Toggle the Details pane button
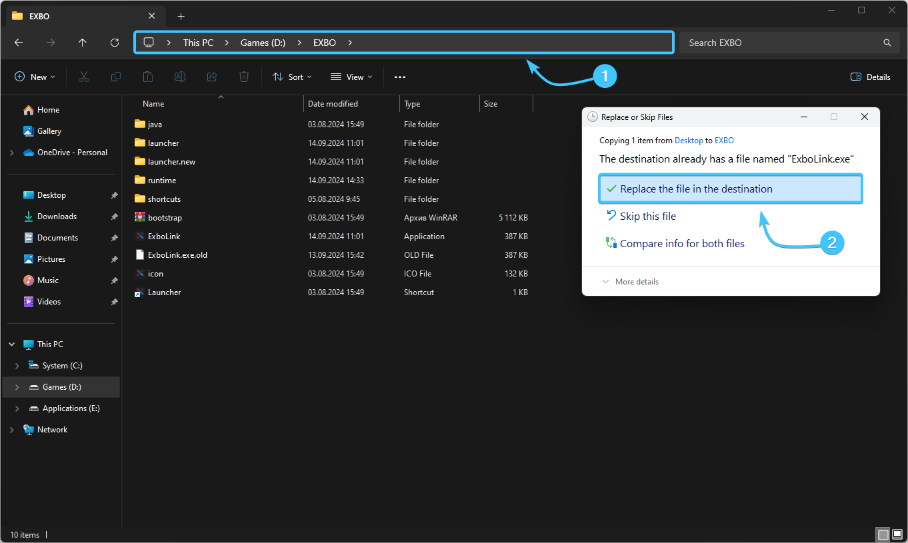Viewport: 908px width, 543px height. coord(870,77)
